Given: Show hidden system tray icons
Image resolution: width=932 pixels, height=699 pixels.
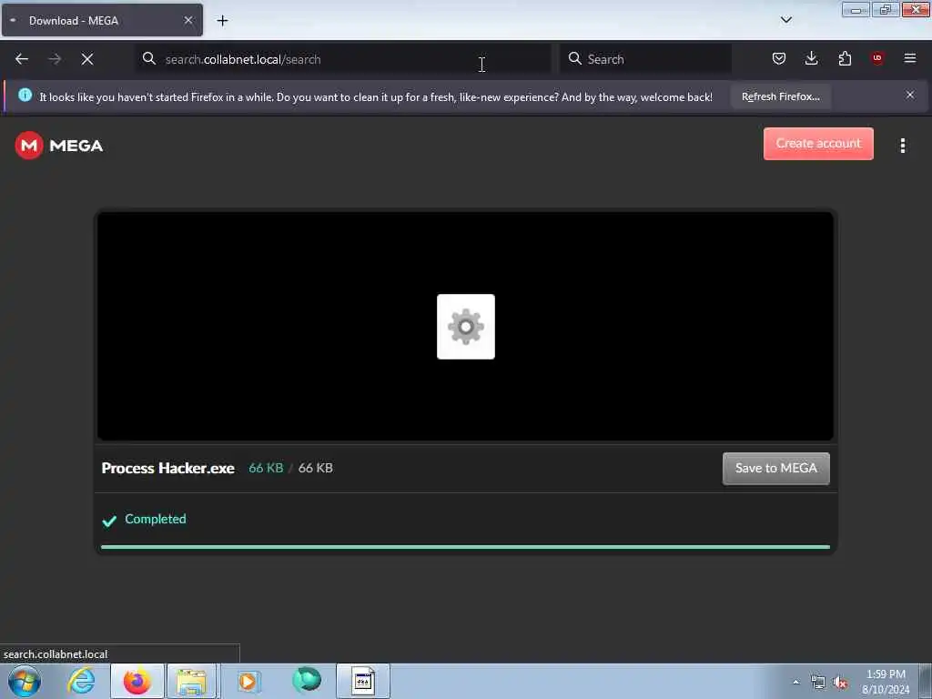Looking at the screenshot, I should (795, 683).
